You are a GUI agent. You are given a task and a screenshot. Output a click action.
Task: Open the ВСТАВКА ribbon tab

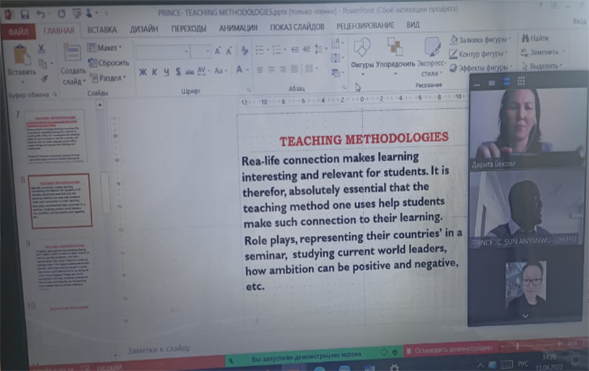[x=102, y=29]
